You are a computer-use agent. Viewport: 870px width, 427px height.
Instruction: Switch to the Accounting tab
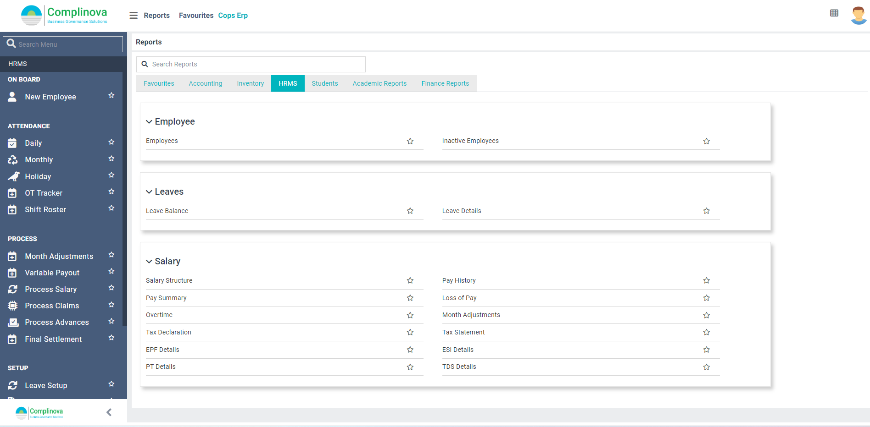tap(205, 83)
